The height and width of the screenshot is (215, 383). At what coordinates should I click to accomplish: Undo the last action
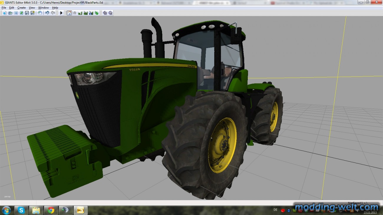(x=47, y=13)
